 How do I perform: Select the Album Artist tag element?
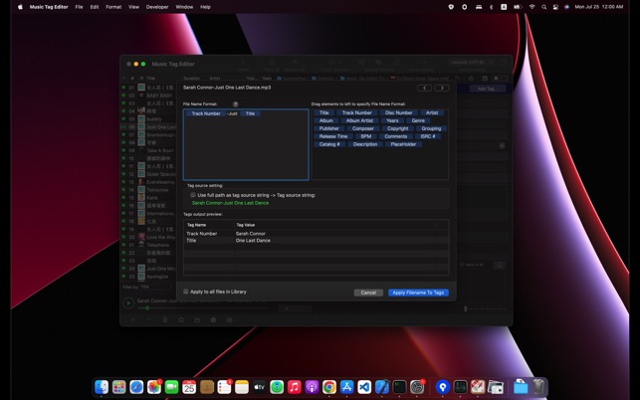(x=359, y=120)
